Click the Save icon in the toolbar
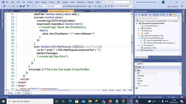186x104 pixels. [x=21, y=6]
